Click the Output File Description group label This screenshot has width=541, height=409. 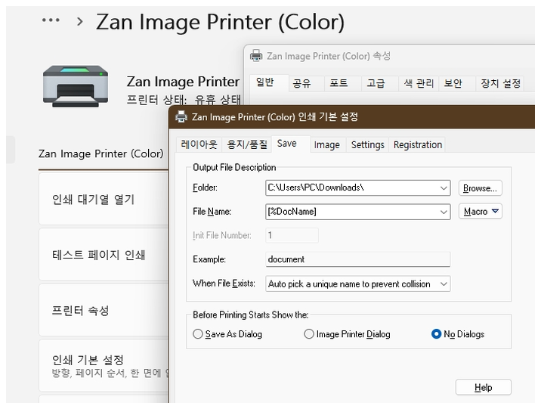click(234, 167)
